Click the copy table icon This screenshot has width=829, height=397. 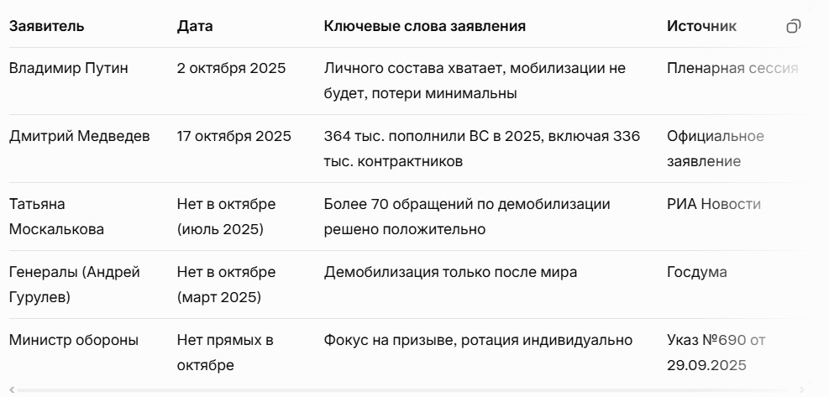coord(793,26)
